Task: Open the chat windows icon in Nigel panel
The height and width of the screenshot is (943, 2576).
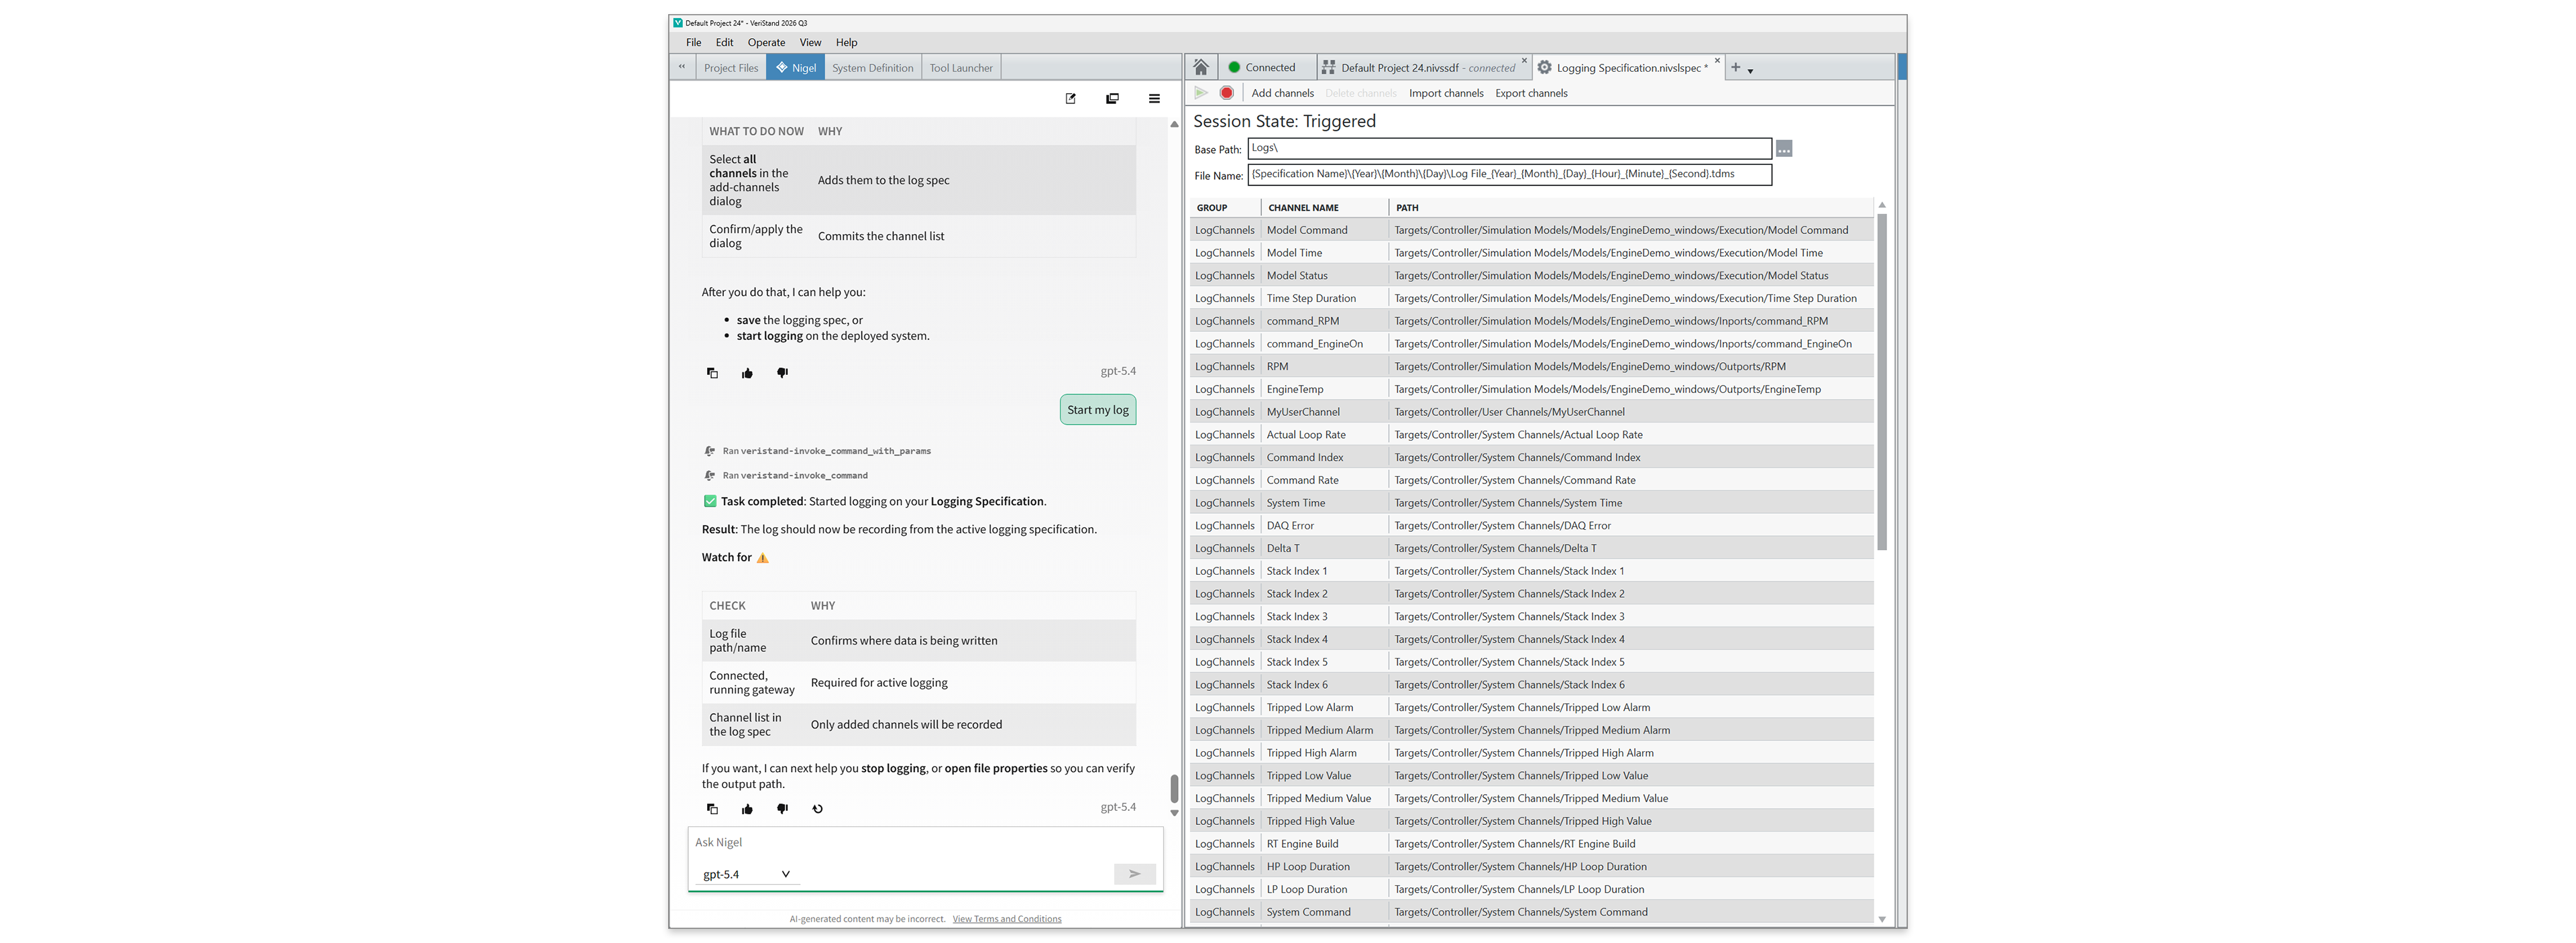Action: 1112,98
